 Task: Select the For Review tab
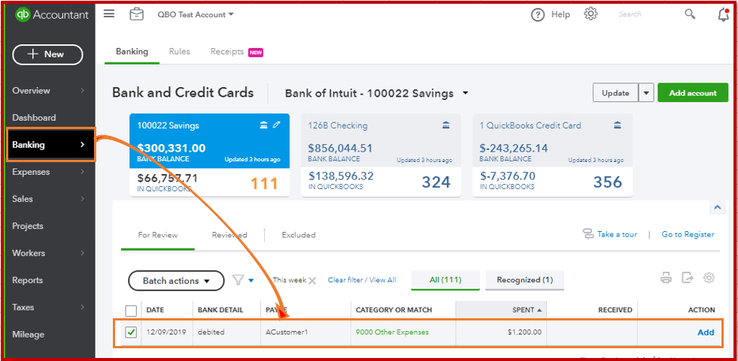click(x=158, y=235)
